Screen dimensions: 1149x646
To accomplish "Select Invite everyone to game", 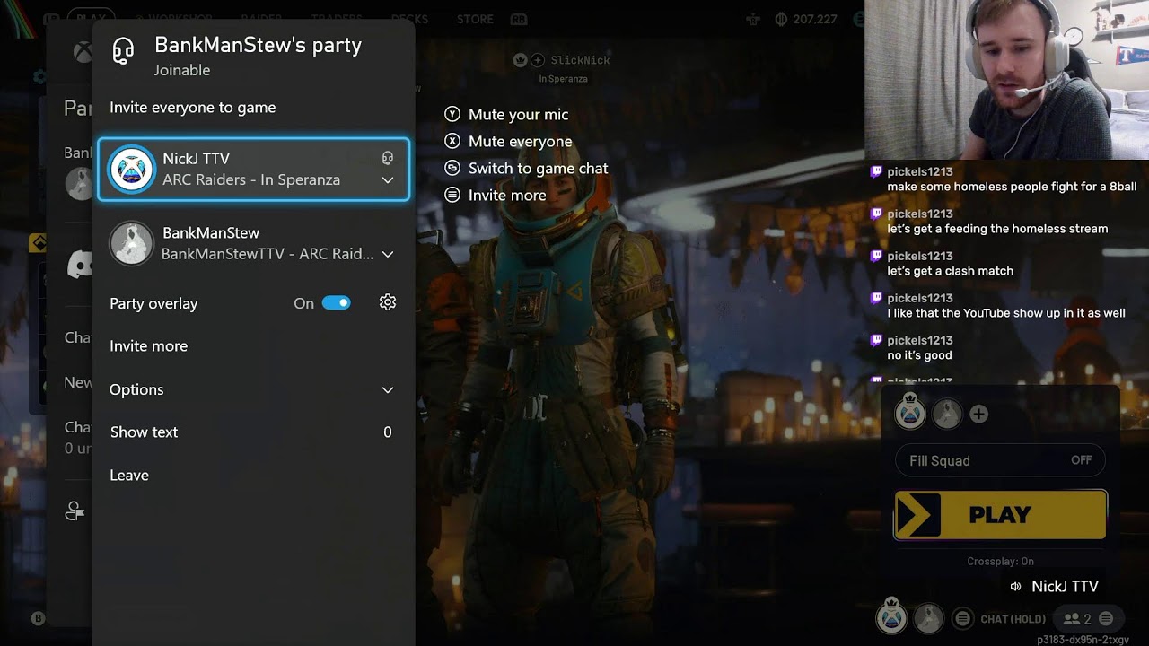I will [193, 108].
